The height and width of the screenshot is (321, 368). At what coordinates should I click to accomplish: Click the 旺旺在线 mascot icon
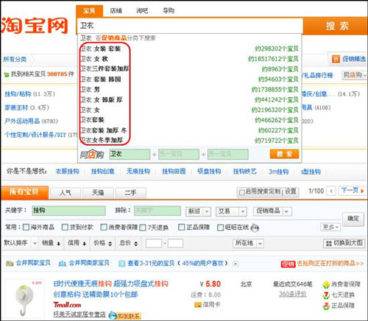click(255, 228)
